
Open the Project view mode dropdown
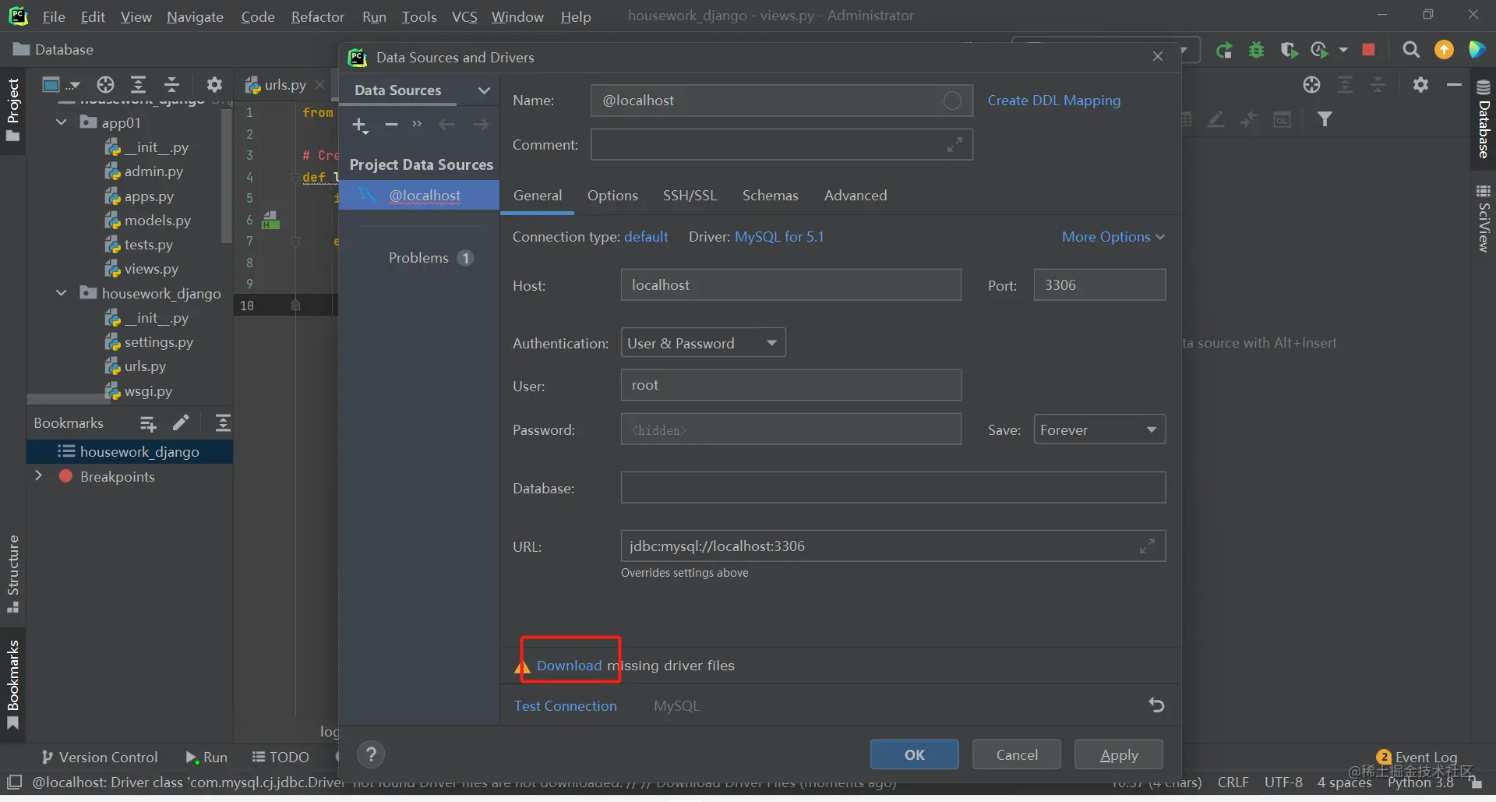tap(62, 84)
